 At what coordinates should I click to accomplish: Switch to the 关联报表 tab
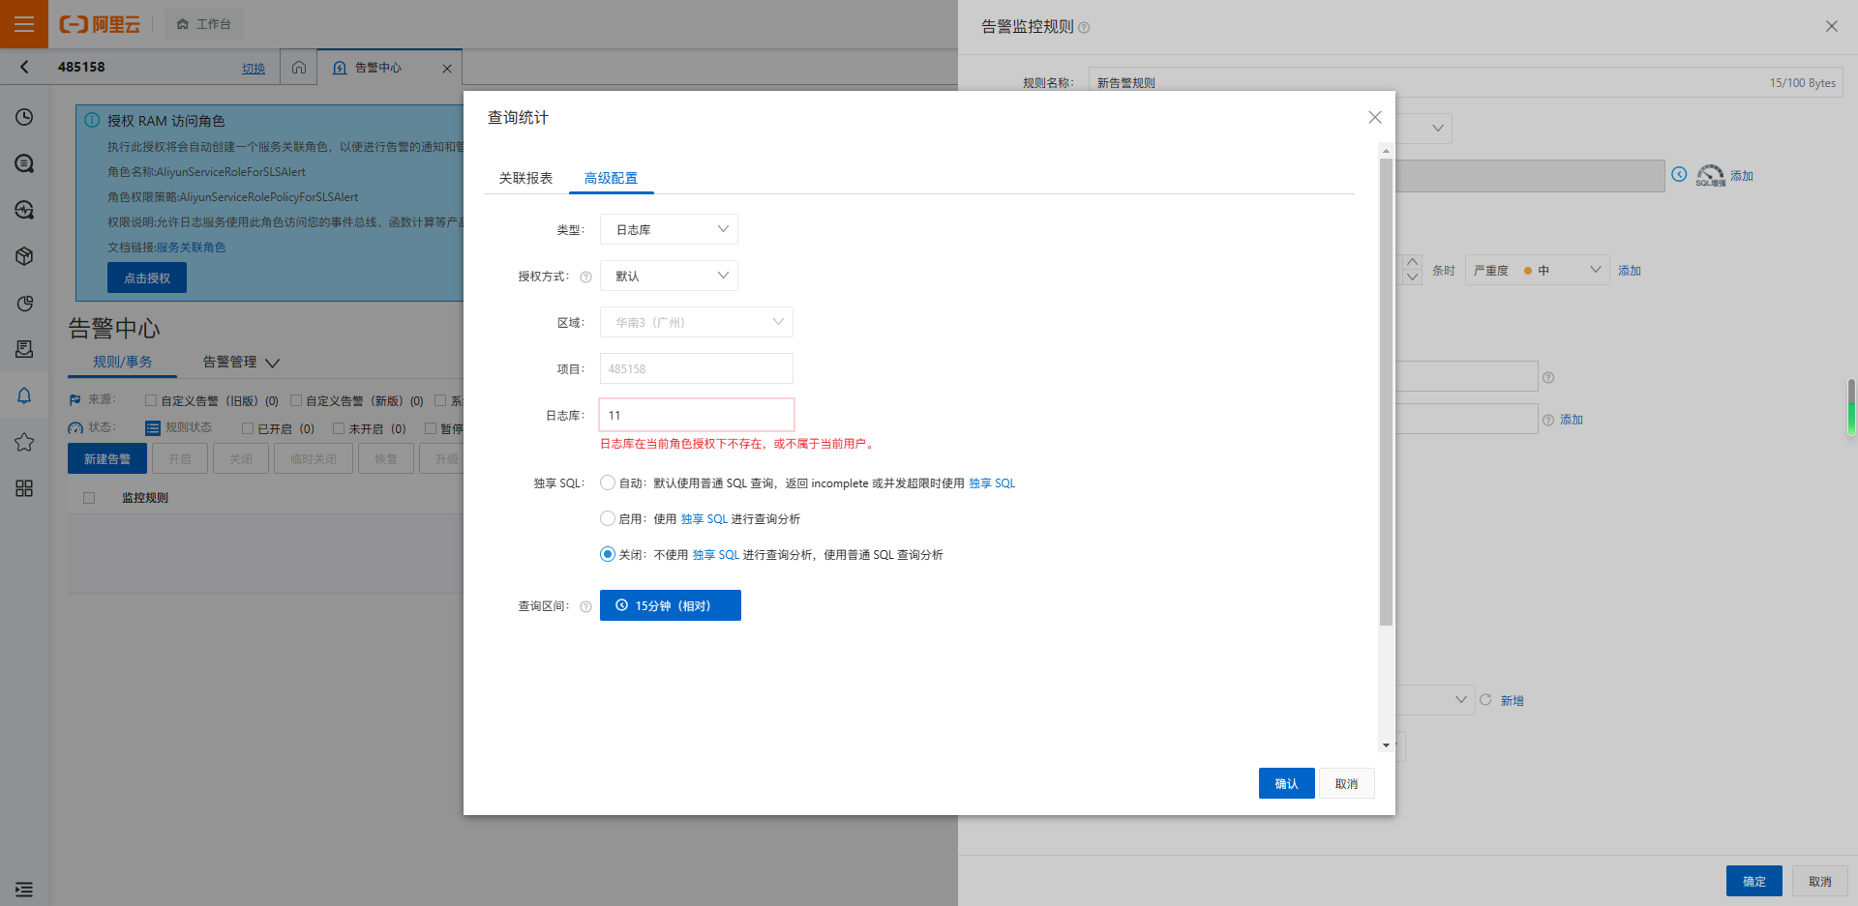pyautogui.click(x=525, y=178)
